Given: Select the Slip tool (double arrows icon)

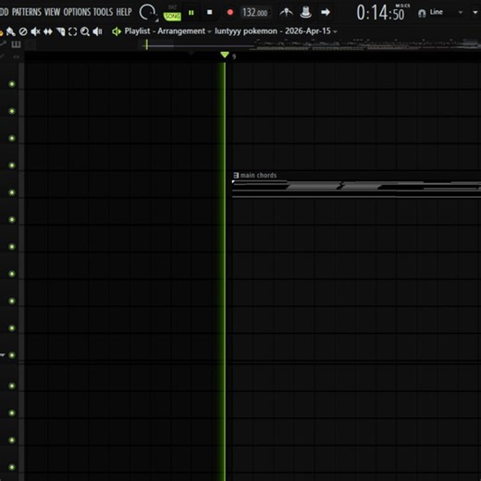Looking at the screenshot, I should [48, 31].
